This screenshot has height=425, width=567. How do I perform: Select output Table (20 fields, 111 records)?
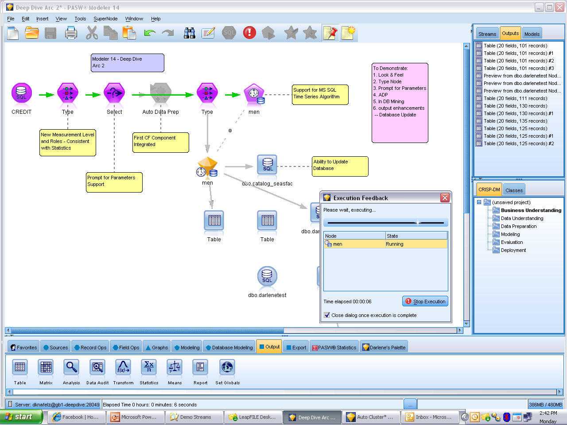coord(515,98)
